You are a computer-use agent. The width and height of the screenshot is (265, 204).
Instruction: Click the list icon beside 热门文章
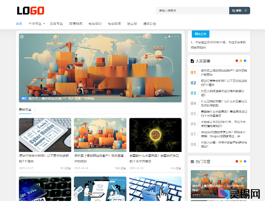(192, 162)
